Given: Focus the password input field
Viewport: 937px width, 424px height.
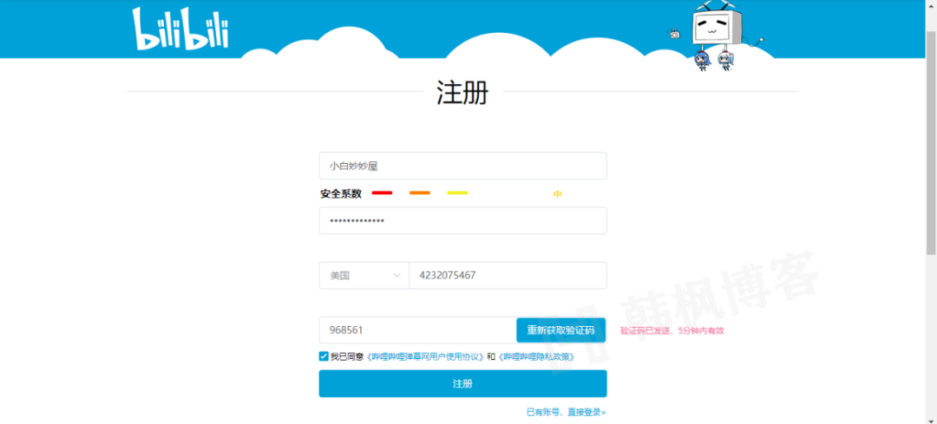Looking at the screenshot, I should [x=462, y=221].
